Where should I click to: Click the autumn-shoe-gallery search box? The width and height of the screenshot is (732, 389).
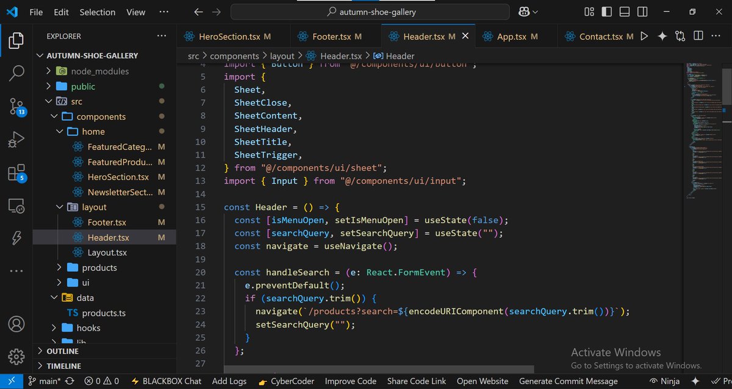370,12
